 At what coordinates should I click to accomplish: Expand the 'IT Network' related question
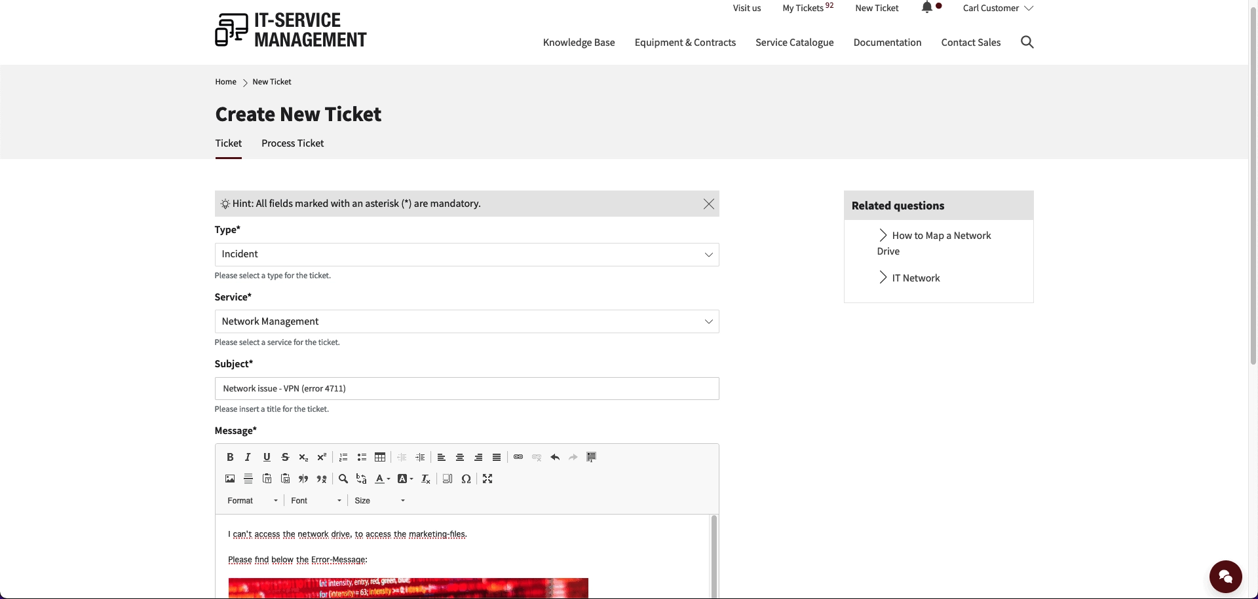(x=909, y=278)
